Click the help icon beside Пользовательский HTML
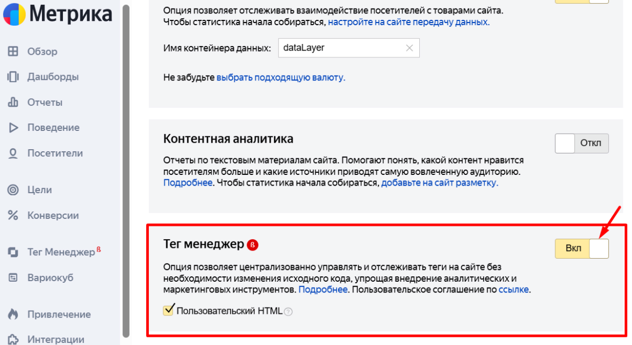The image size is (632, 345). pyautogui.click(x=289, y=312)
